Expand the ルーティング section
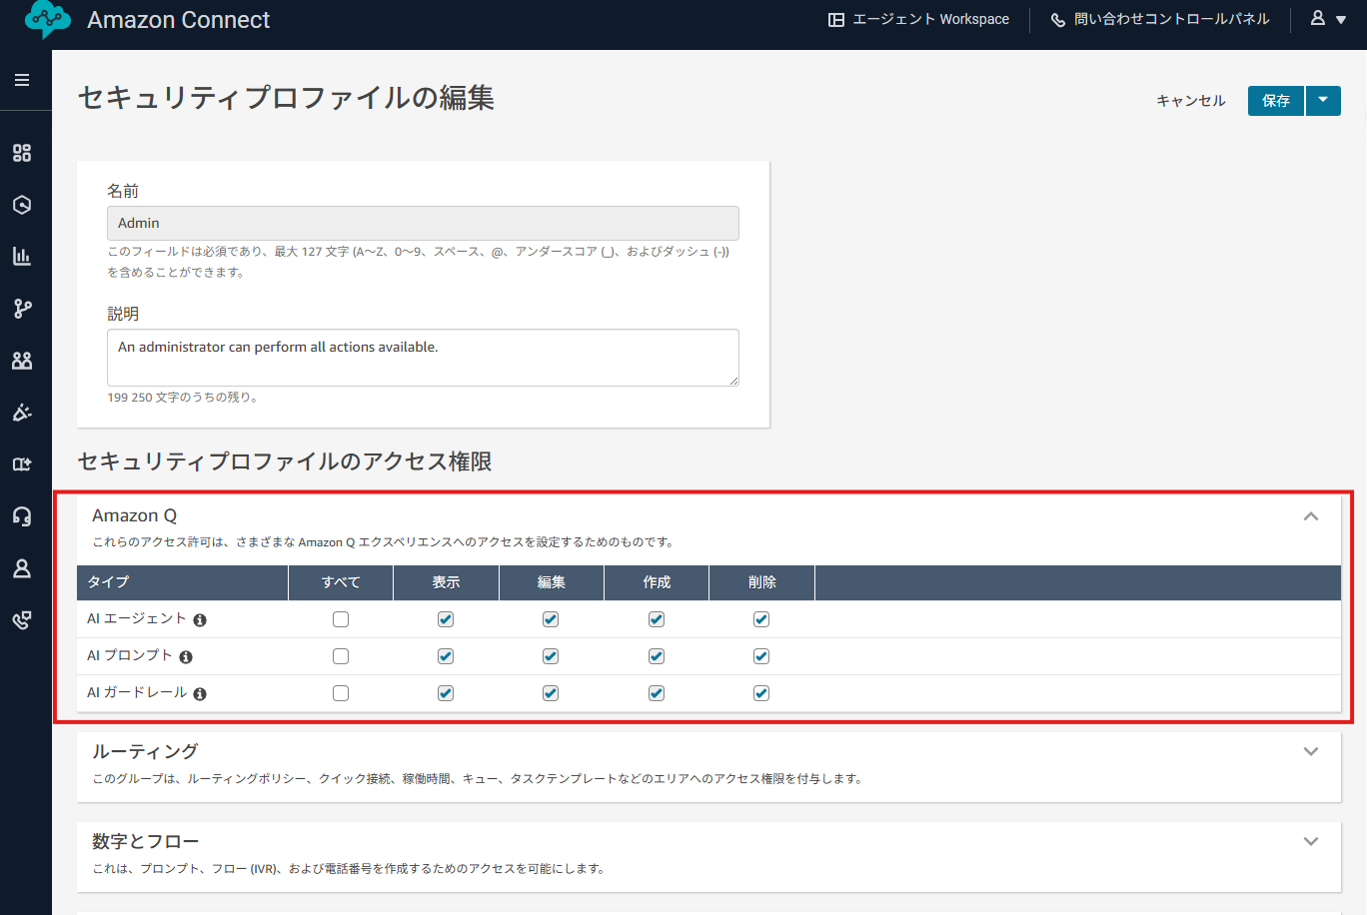Viewport: 1367px width, 915px height. tap(1310, 751)
